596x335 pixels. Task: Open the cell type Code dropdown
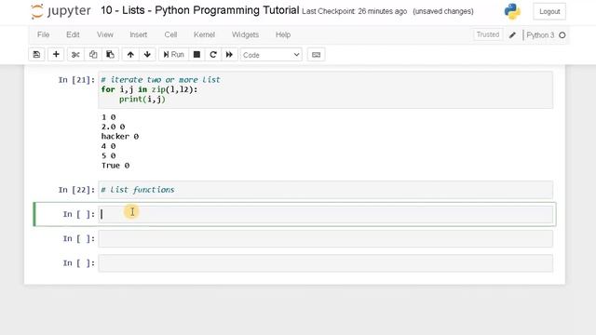(x=271, y=55)
